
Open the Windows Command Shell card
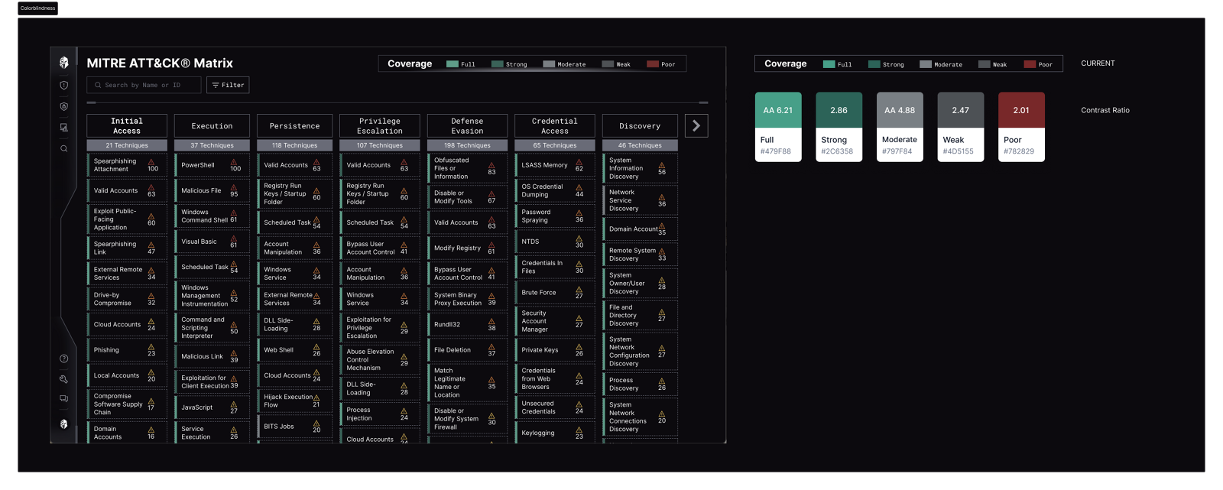[212, 216]
